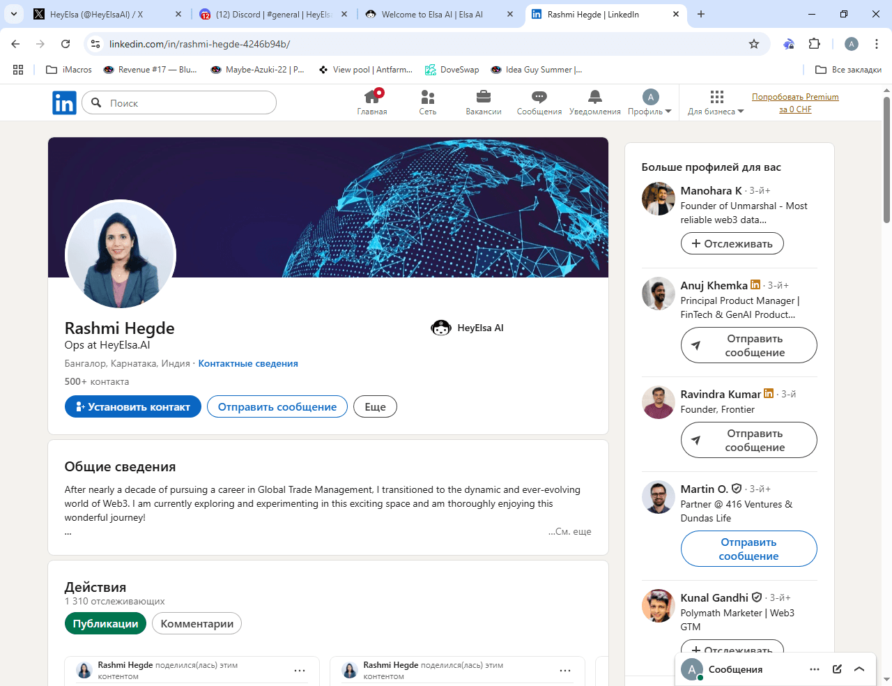
Task: Open options on second Rashmi Hegde post
Action: 565,671
